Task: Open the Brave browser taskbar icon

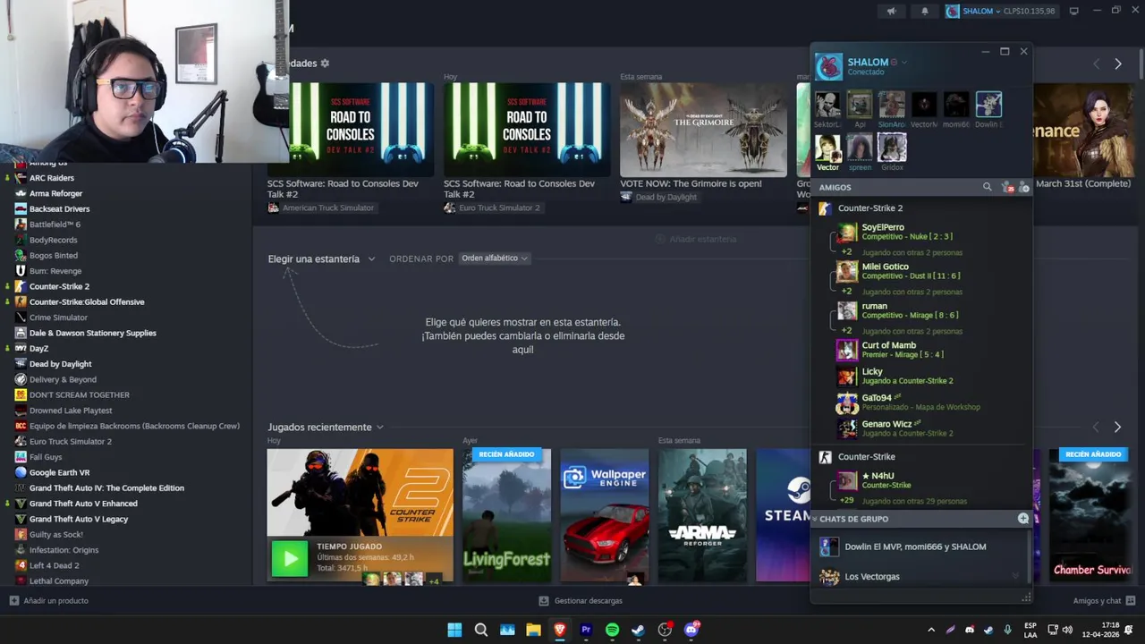Action: click(x=560, y=630)
